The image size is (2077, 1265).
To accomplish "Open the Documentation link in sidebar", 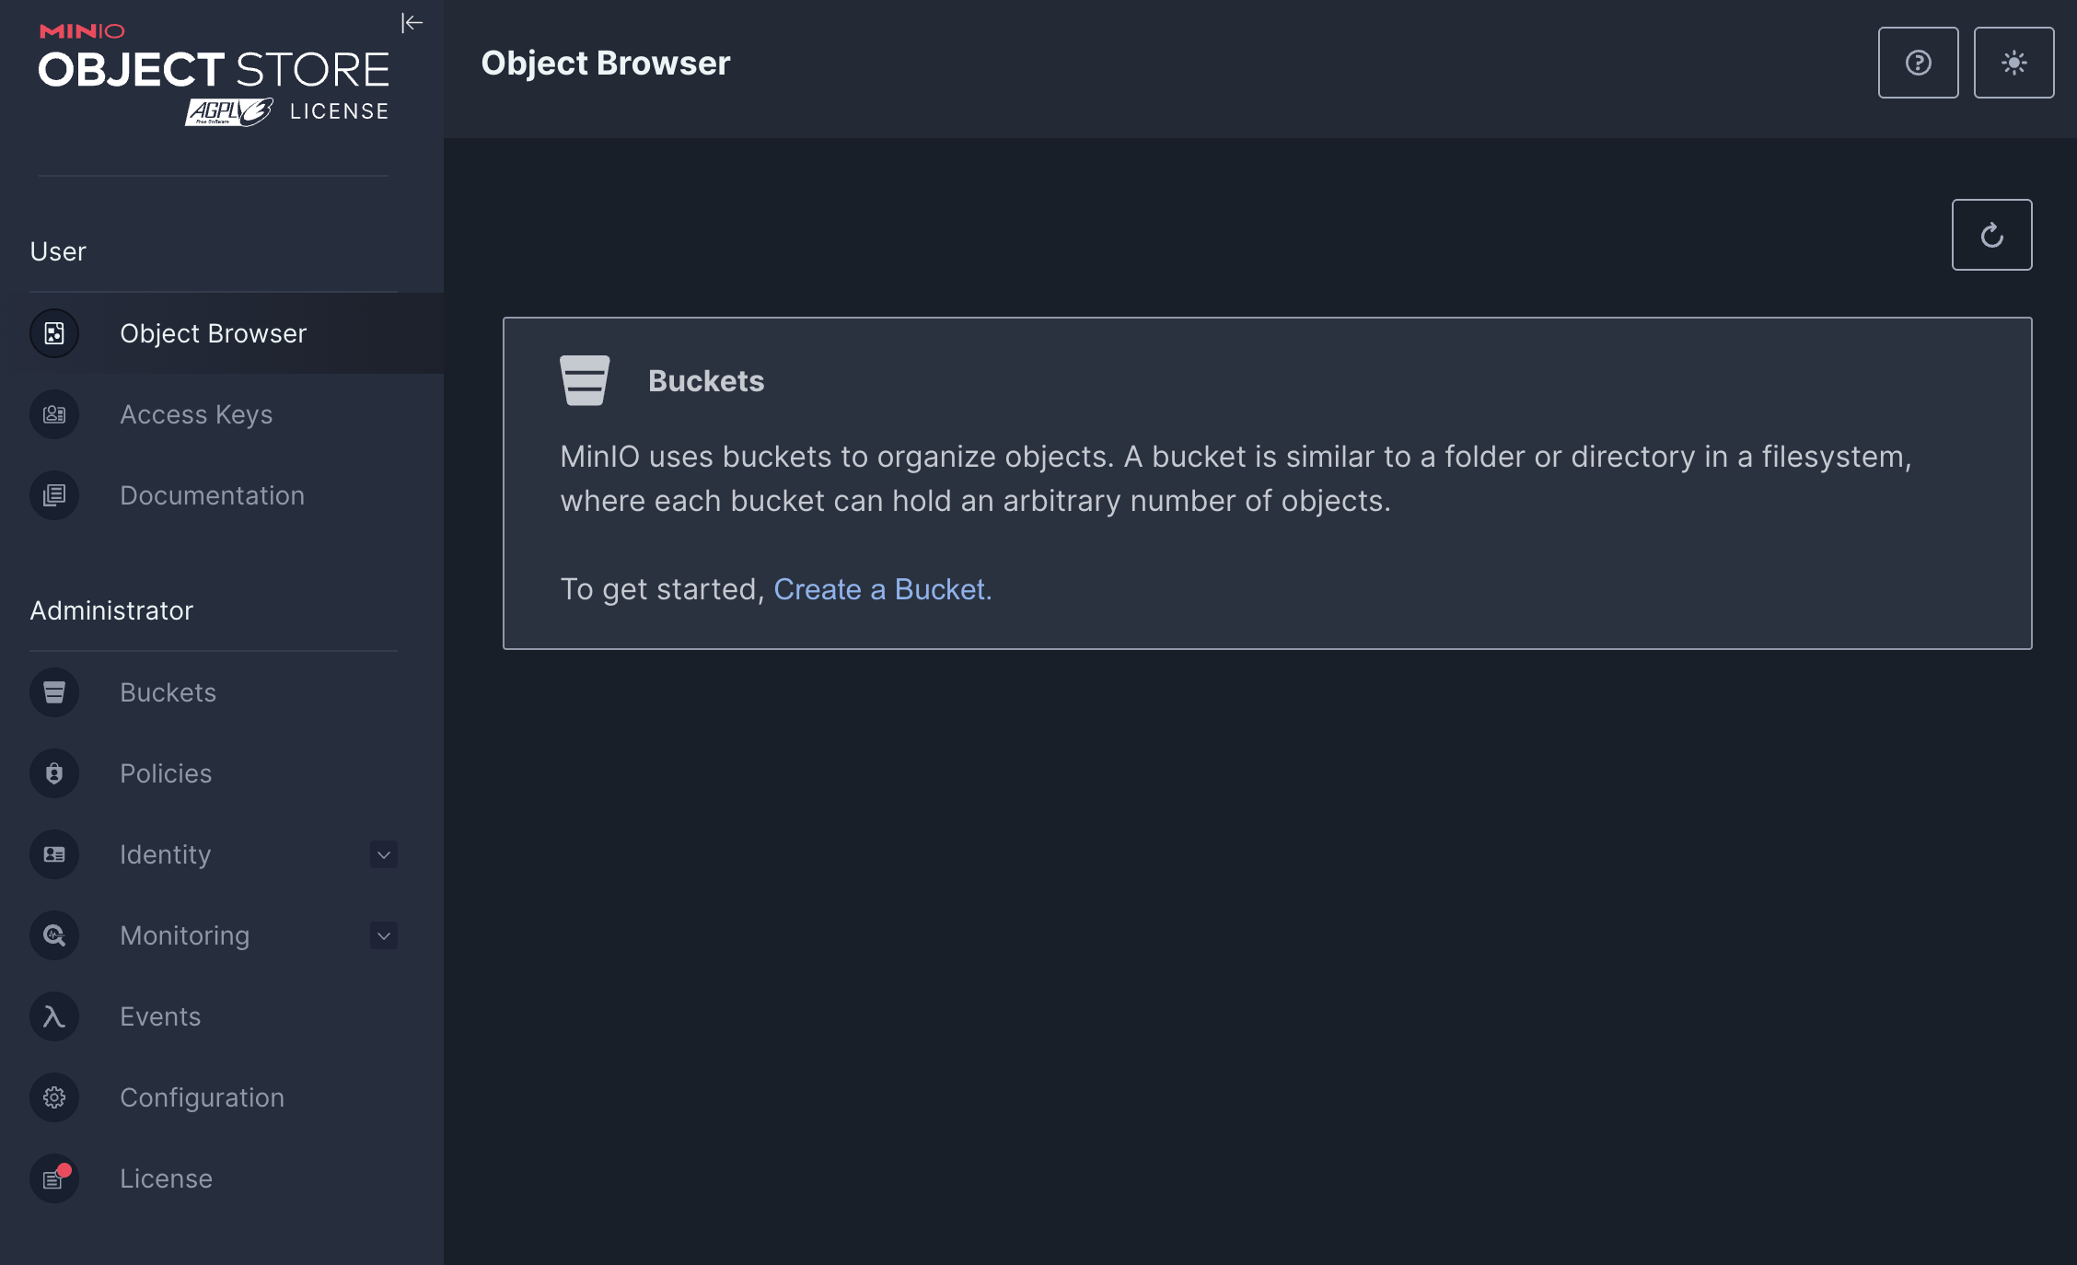I will [212, 495].
